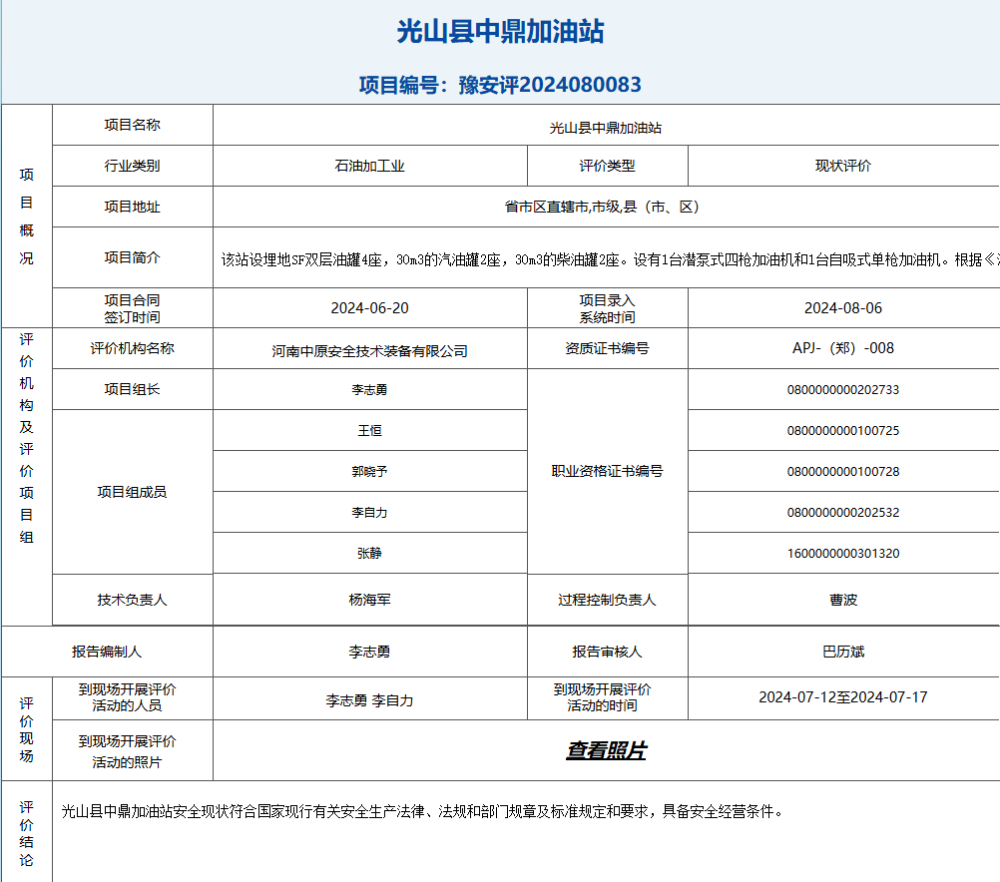Click process control lead 曹波
Screen dimensions: 1000x882
[x=843, y=600]
